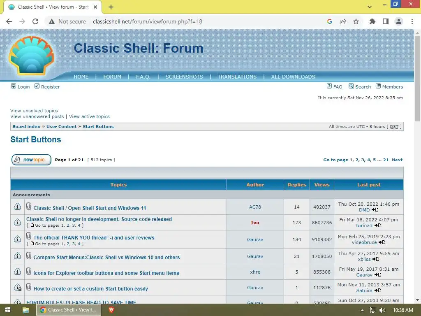Viewport: 421px width, 316px height.
Task: Click the scrollbar down arrow
Action: (x=418, y=300)
